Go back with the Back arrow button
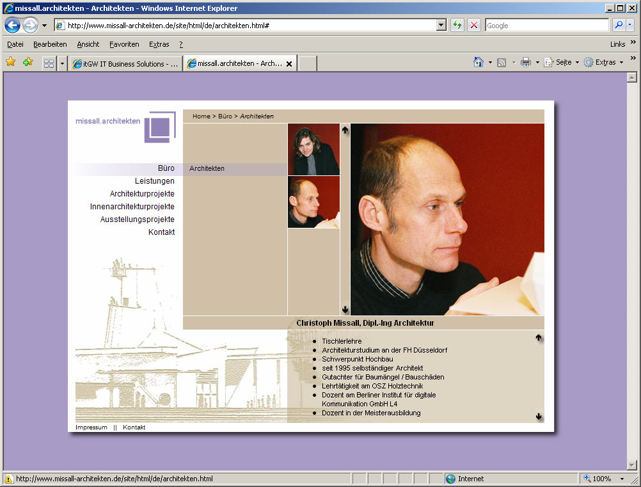 coord(12,26)
